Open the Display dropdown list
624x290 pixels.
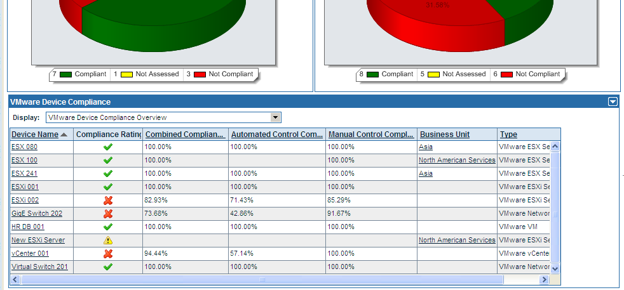pyautogui.click(x=275, y=117)
